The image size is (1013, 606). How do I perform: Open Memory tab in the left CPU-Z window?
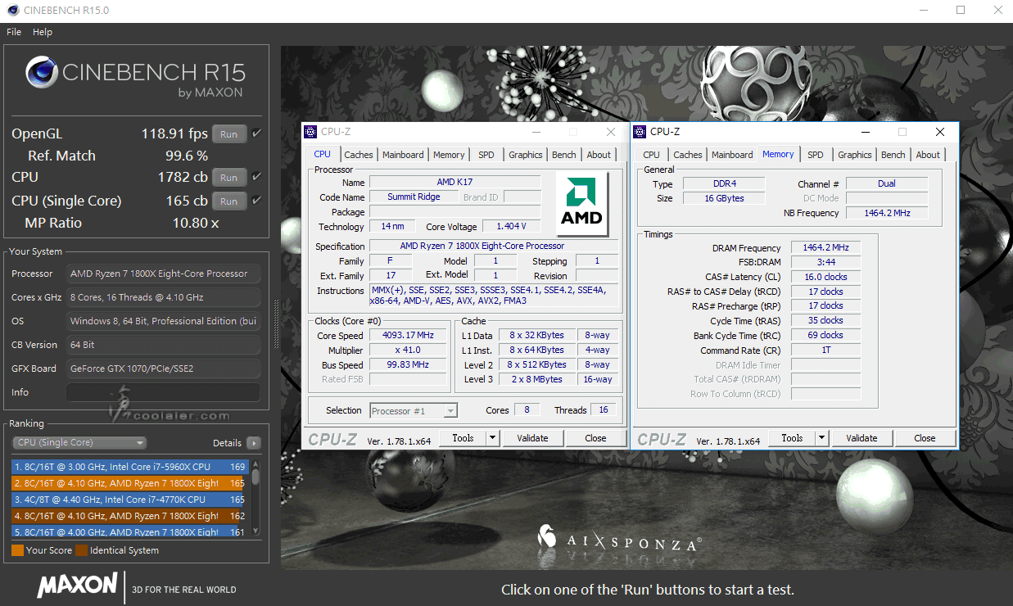[449, 155]
